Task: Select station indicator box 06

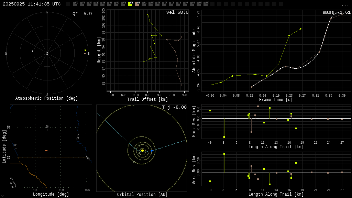Action: (109, 4)
